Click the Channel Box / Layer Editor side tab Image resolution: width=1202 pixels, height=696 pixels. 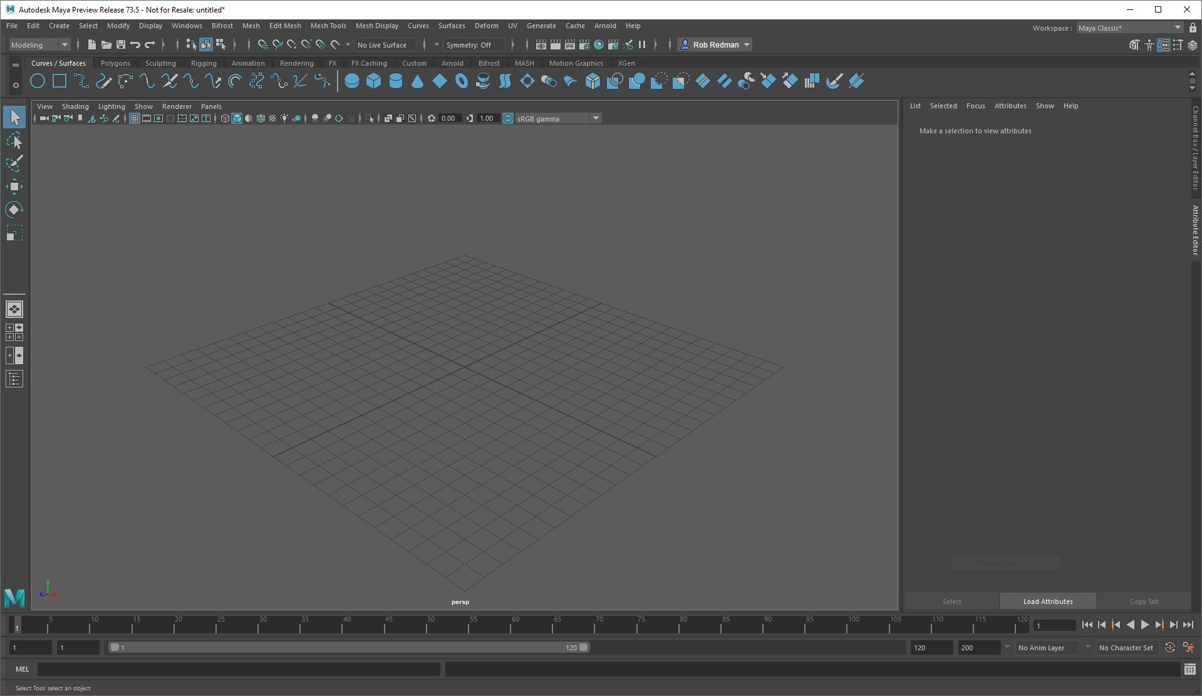coord(1195,148)
